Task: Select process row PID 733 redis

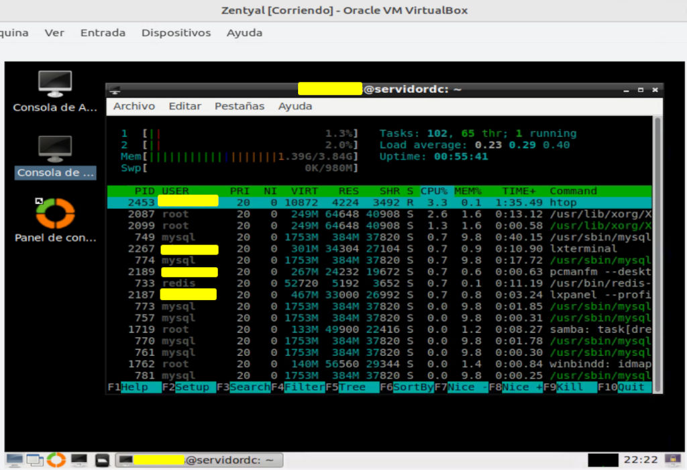Action: click(x=380, y=283)
